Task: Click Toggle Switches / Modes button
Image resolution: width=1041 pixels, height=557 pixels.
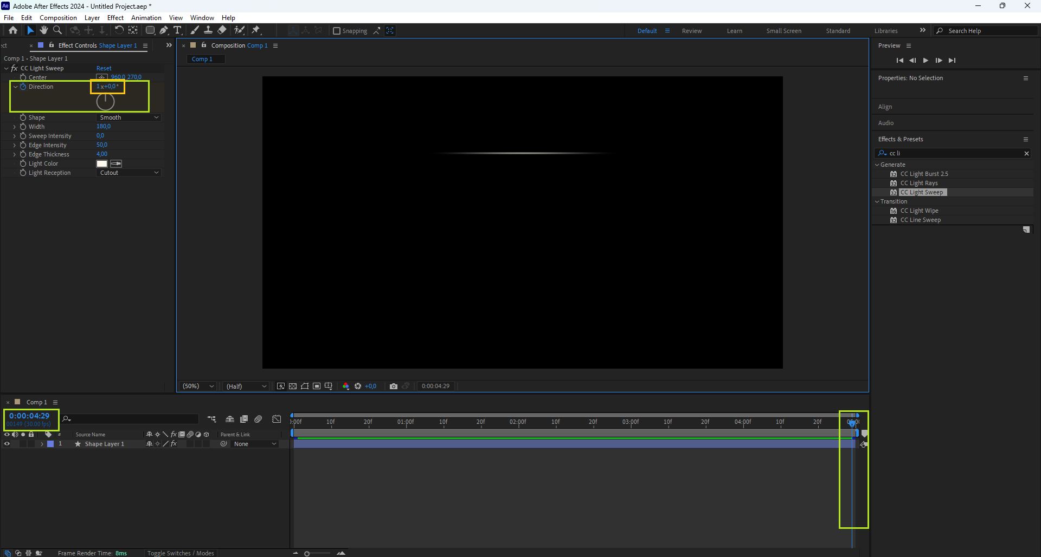Action: [x=181, y=553]
